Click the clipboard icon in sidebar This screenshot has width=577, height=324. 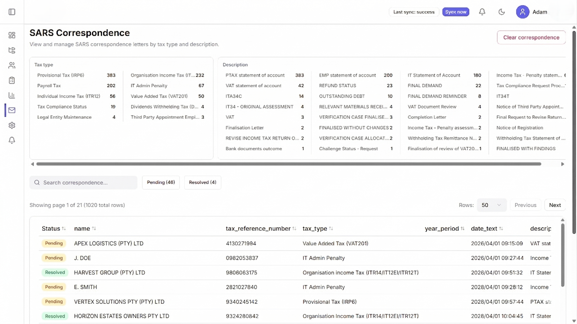12,80
